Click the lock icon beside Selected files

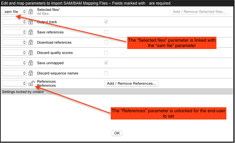click(x=31, y=12)
